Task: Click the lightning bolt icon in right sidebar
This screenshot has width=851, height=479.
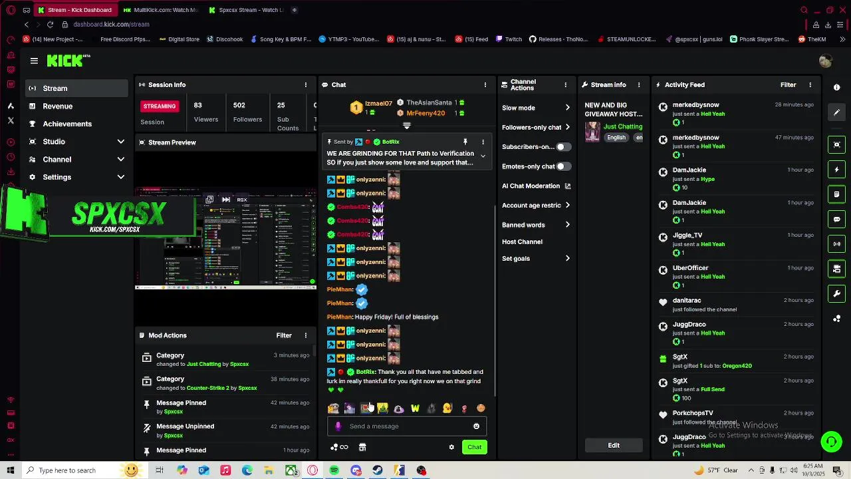Action: point(836,170)
